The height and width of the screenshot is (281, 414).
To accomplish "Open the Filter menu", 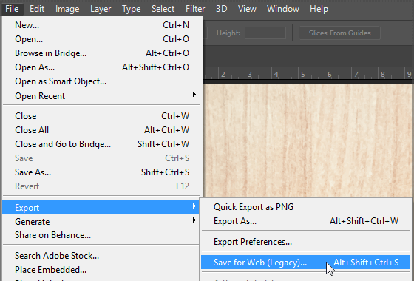I will coord(195,9).
